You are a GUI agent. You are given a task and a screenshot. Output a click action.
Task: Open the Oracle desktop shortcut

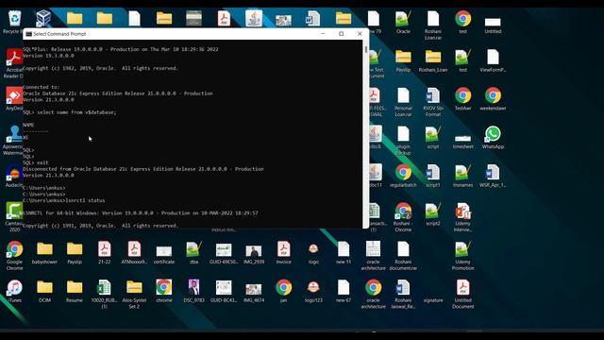coord(403,22)
